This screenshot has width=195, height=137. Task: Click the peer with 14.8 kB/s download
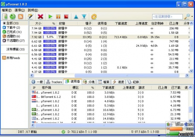coord(109,119)
